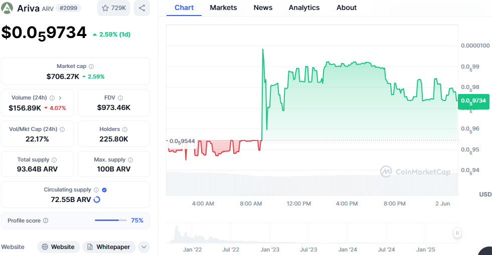
Task: Click the 93.64B ARV total supply value
Action: [x=37, y=169]
